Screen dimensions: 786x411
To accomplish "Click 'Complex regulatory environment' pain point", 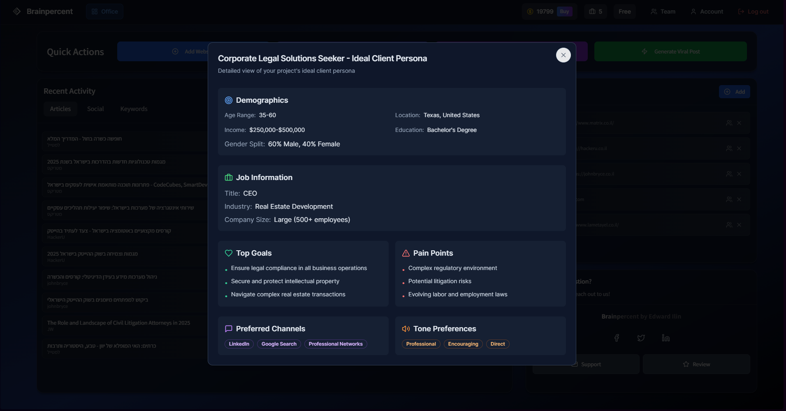I will pos(452,268).
